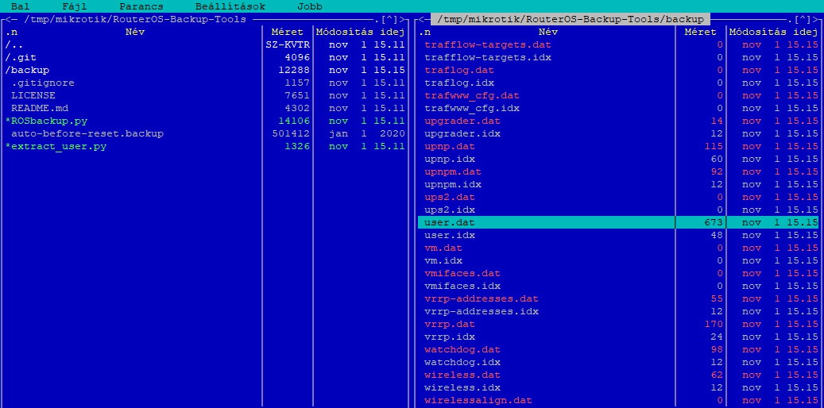Open right panel history list caret
Image resolution: width=824 pixels, height=408 pixels.
803,19
